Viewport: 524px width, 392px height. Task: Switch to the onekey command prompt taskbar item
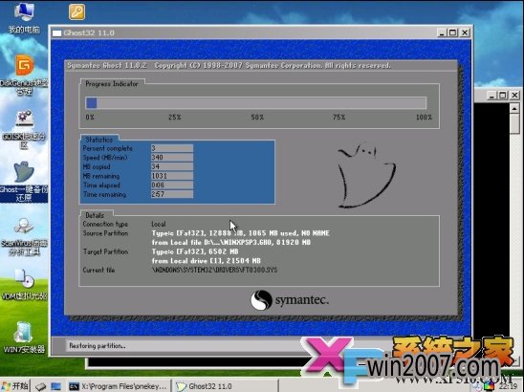(x=118, y=386)
